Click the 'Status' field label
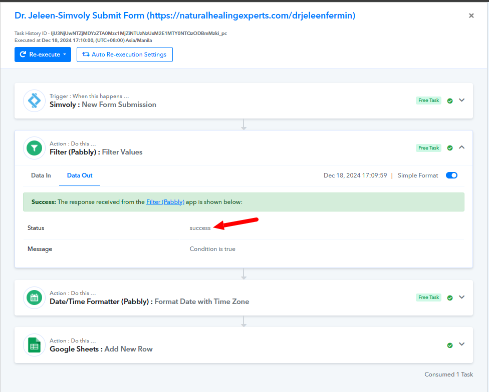The height and width of the screenshot is (392, 489). coord(36,228)
